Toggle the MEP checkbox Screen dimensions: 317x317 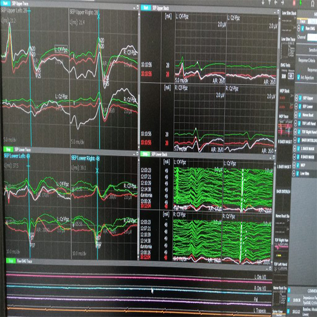tap(298, 165)
